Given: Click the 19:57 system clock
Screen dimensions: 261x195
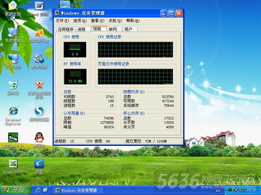Looking at the screenshot, I should pos(252,190).
